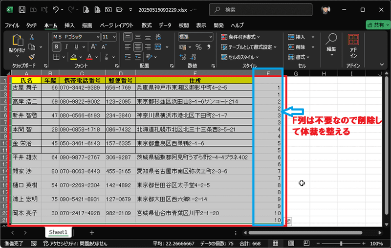Click the camera screenshot icon in title bar

point(108,10)
